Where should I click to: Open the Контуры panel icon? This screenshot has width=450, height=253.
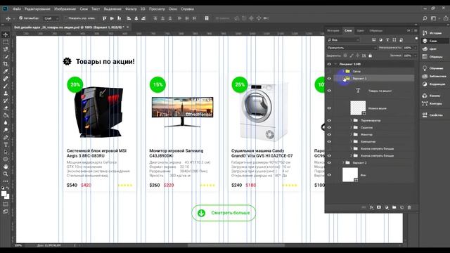click(x=425, y=103)
